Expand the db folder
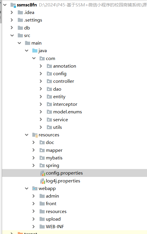The height and width of the screenshot is (234, 147). [x=12, y=28]
